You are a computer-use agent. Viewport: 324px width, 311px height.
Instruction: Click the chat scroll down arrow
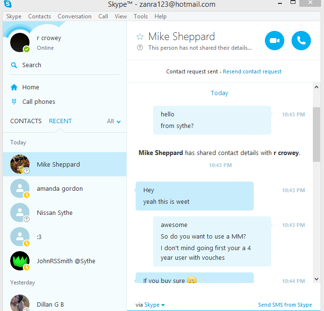click(316, 279)
